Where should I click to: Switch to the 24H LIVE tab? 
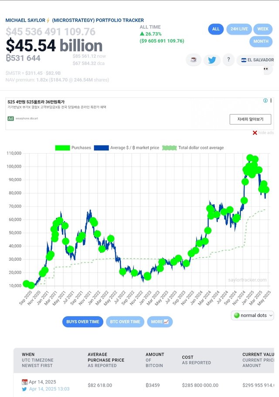(239, 29)
